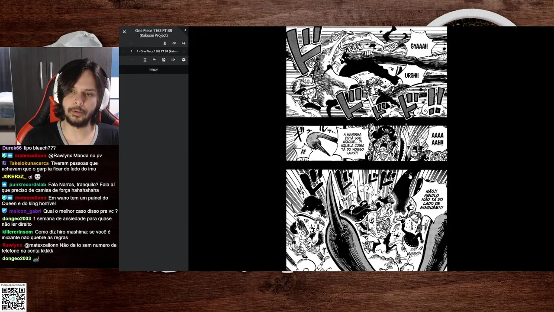
Task: Download the chapter with the download icon
Action: [165, 43]
